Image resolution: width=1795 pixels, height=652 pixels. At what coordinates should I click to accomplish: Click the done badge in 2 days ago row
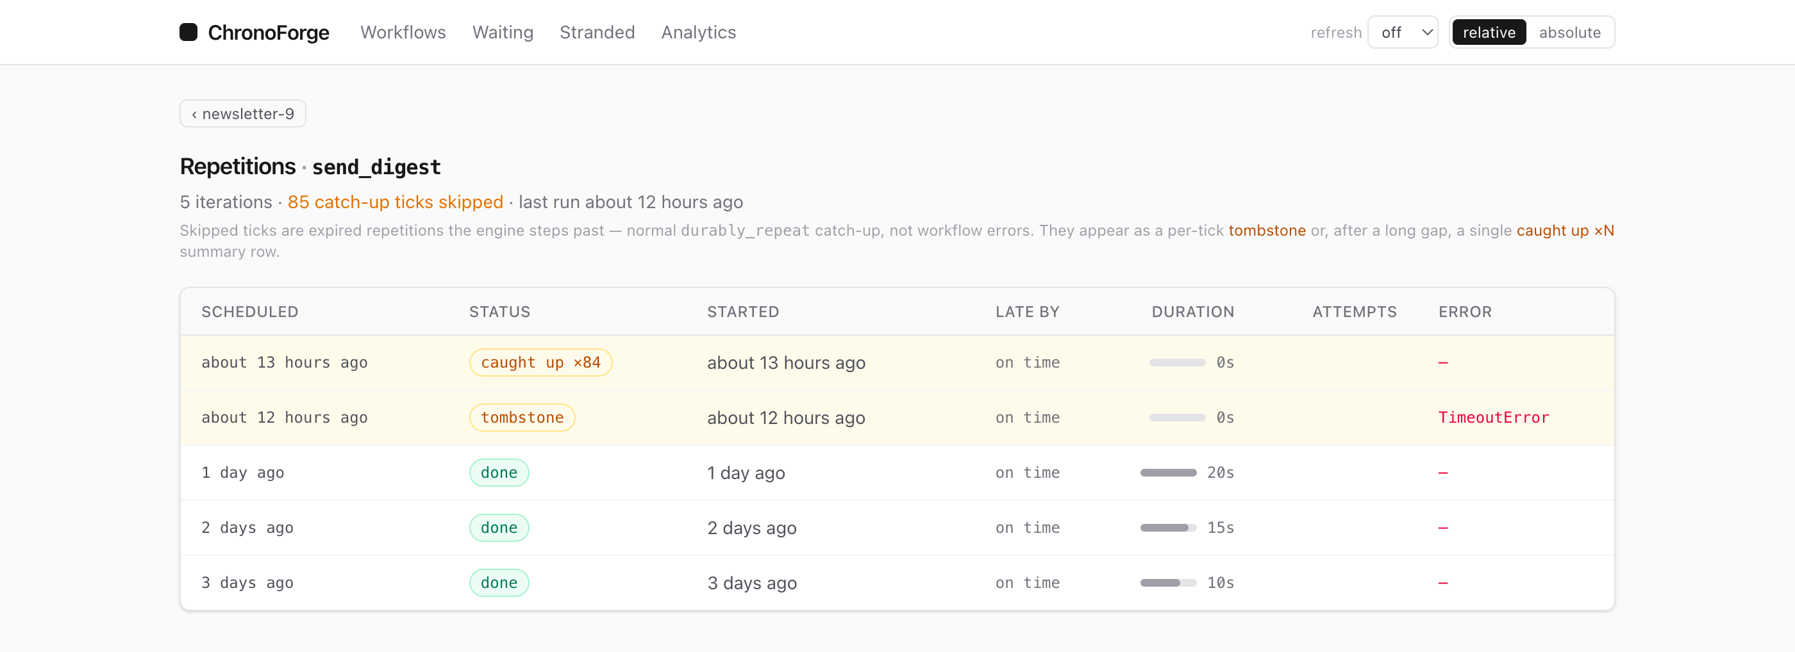tap(499, 528)
